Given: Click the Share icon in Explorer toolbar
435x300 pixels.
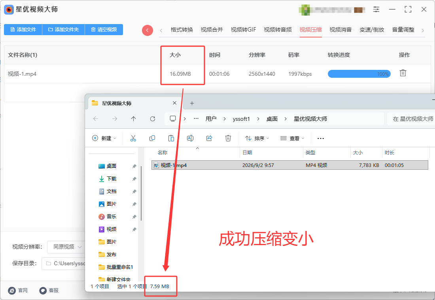Looking at the screenshot, I should [x=209, y=138].
